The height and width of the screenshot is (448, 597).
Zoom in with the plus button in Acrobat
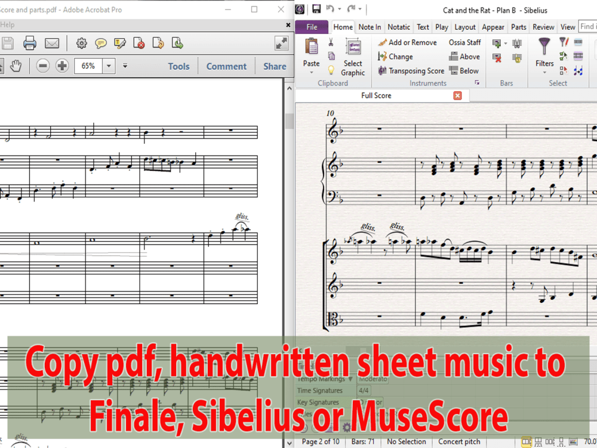[x=62, y=66]
